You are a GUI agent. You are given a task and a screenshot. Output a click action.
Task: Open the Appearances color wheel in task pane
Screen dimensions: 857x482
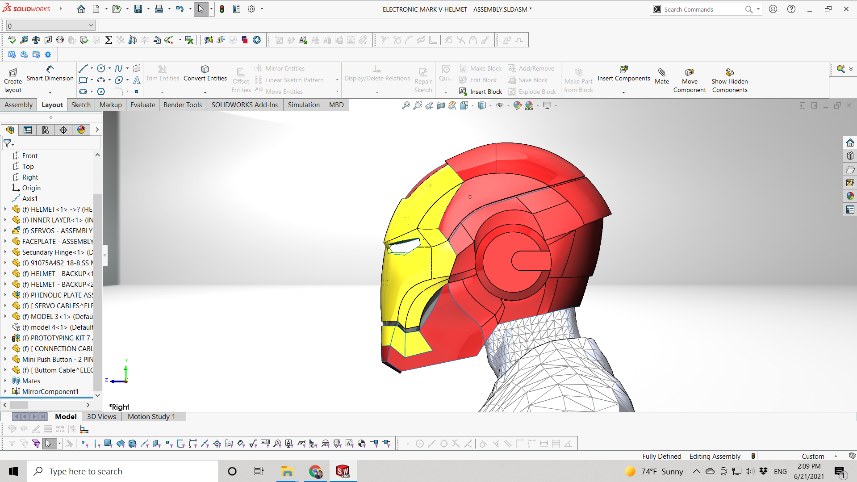click(x=850, y=196)
